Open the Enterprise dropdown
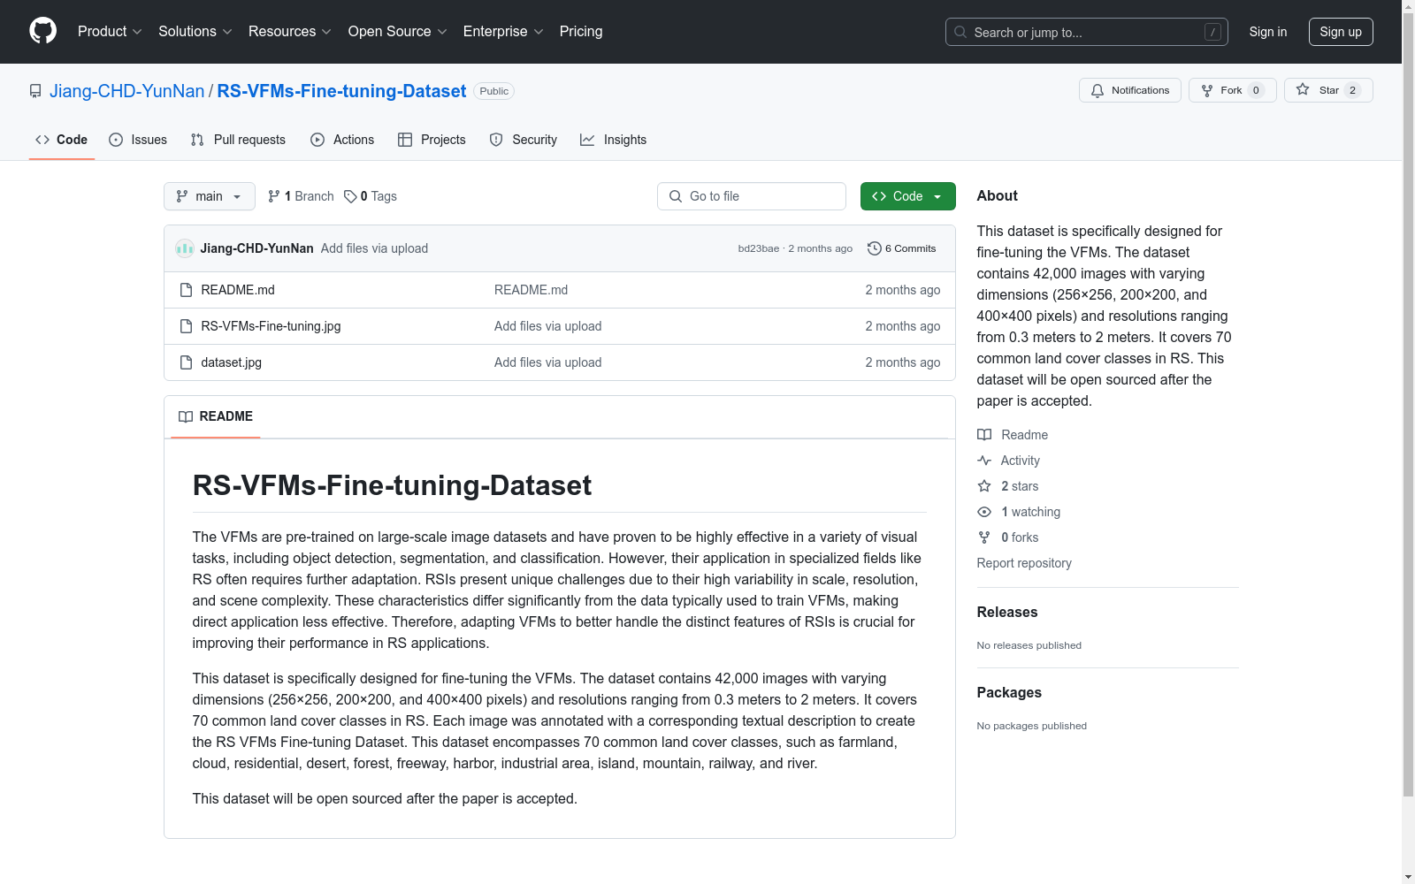Viewport: 1415px width, 884px height. point(503,32)
